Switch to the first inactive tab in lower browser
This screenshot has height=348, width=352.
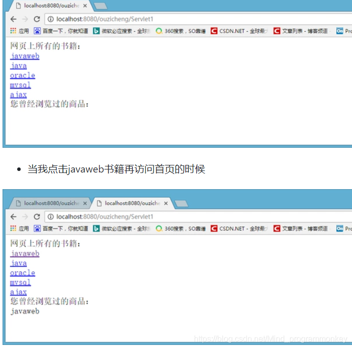point(51,203)
